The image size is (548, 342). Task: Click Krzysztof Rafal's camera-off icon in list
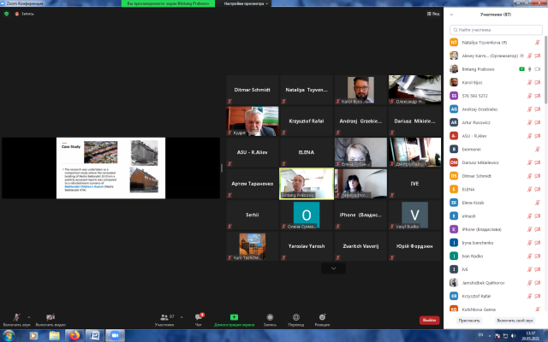point(538,296)
